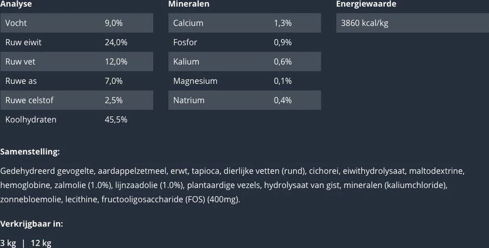Choose the 3 kg package size
The image size is (489, 248).
[8, 243]
